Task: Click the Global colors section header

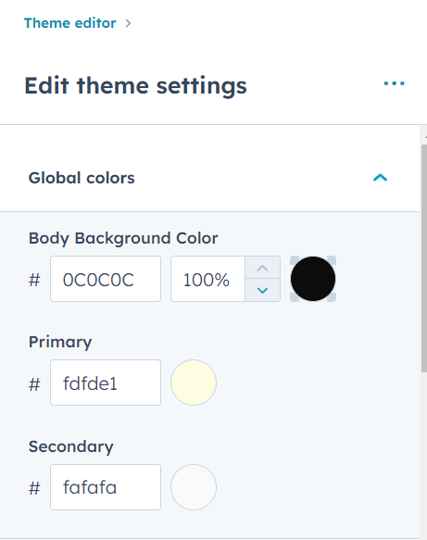Action: [209, 178]
